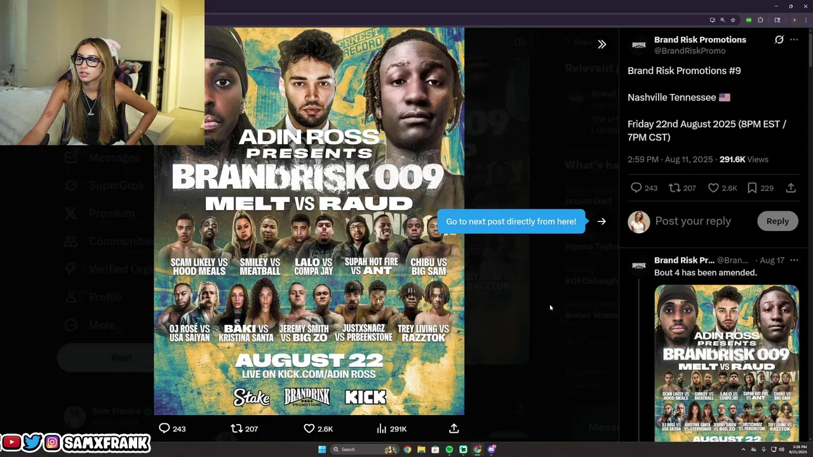Open the Aug 17 reply's three-dot menu
Screen dimensions: 813x457
pyautogui.click(x=794, y=260)
